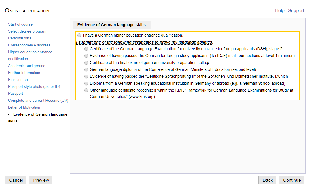Select German higher education entrance qualification option

click(x=79, y=35)
